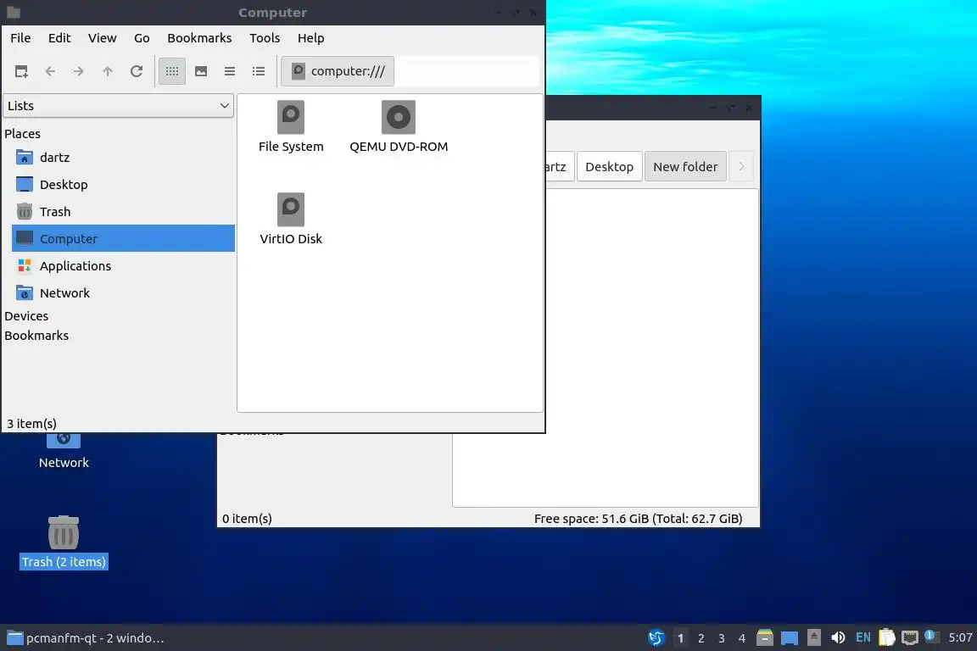Switch to Compact list view mode
The width and height of the screenshot is (977, 651).
[x=230, y=72]
